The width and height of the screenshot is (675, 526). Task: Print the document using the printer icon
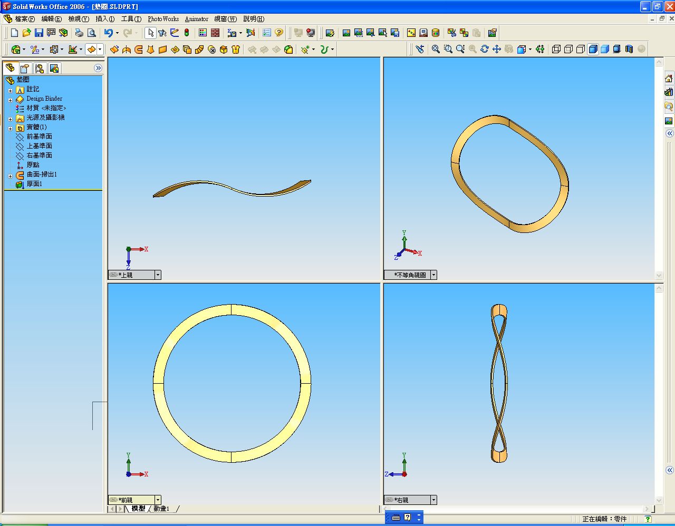point(79,33)
